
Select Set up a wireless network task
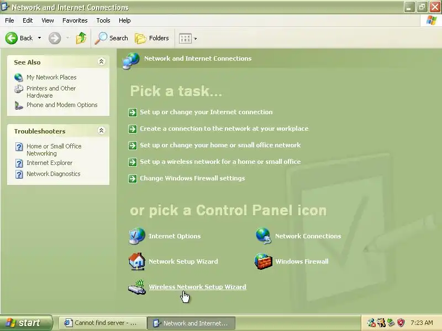click(x=220, y=162)
